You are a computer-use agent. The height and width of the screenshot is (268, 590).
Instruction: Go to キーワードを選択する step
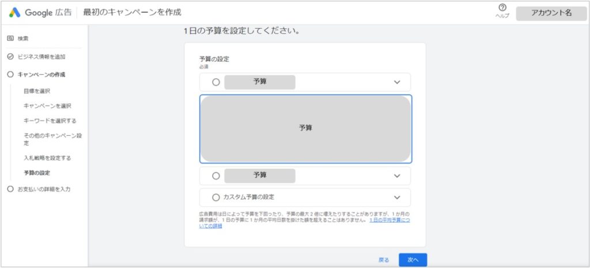pyautogui.click(x=50, y=121)
